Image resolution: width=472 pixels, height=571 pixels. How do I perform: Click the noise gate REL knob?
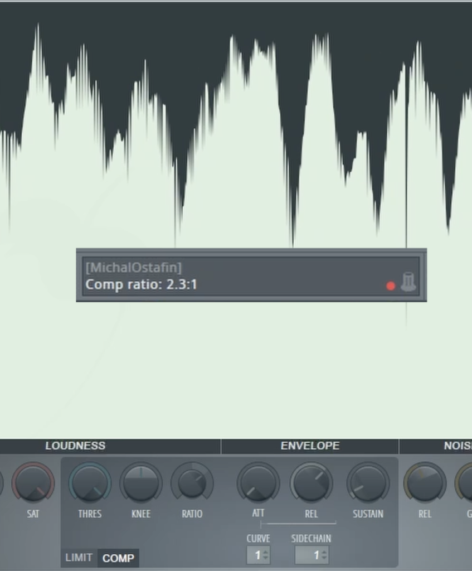click(425, 483)
